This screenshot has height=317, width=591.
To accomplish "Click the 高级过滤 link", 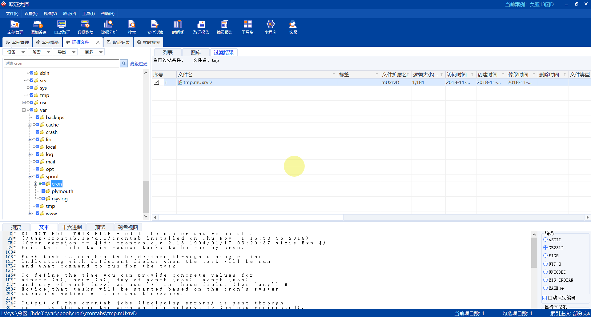I will point(139,63).
